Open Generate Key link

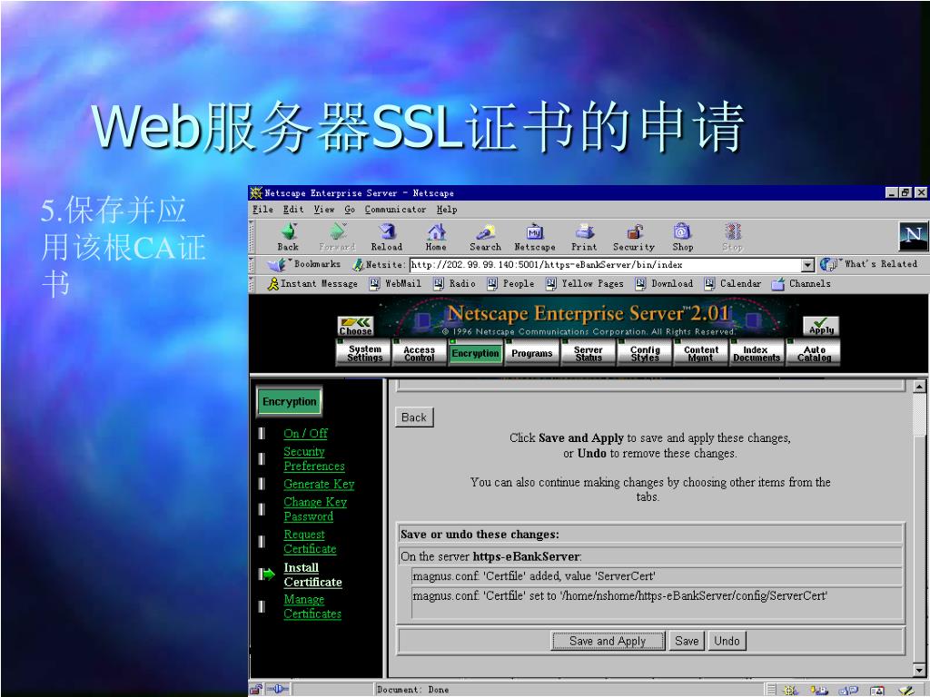(x=319, y=484)
